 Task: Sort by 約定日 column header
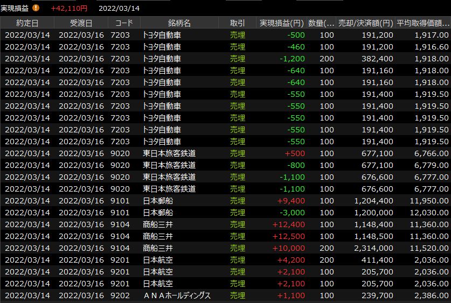click(27, 23)
